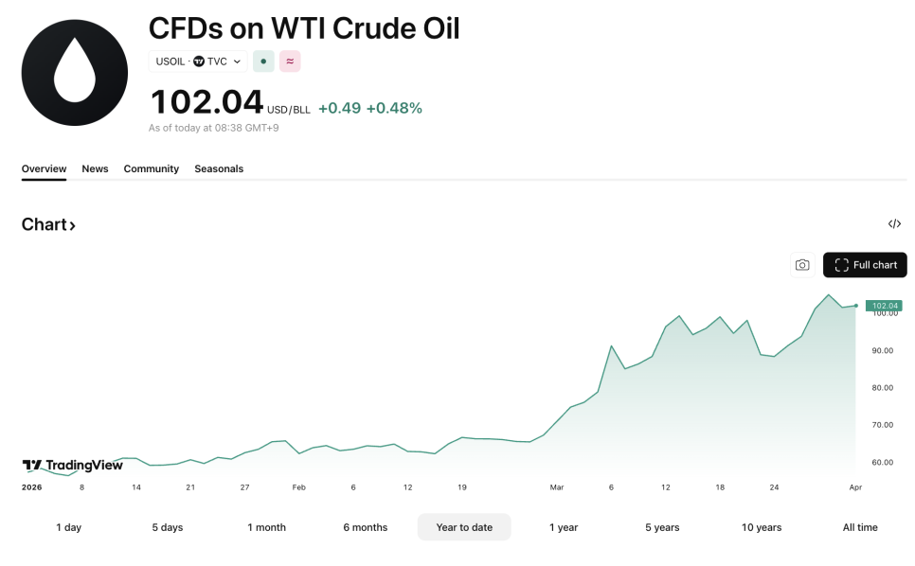Click the pink approximate-data indicator icon

coord(290,62)
